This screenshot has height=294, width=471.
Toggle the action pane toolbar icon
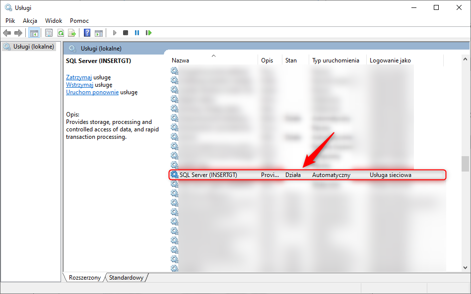pyautogui.click(x=99, y=33)
